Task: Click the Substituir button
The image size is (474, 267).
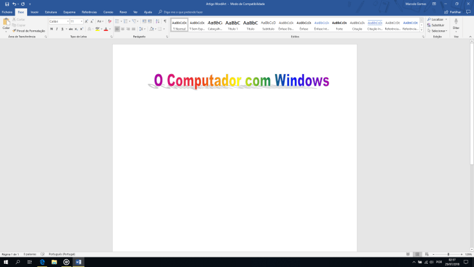Action: tap(437, 25)
